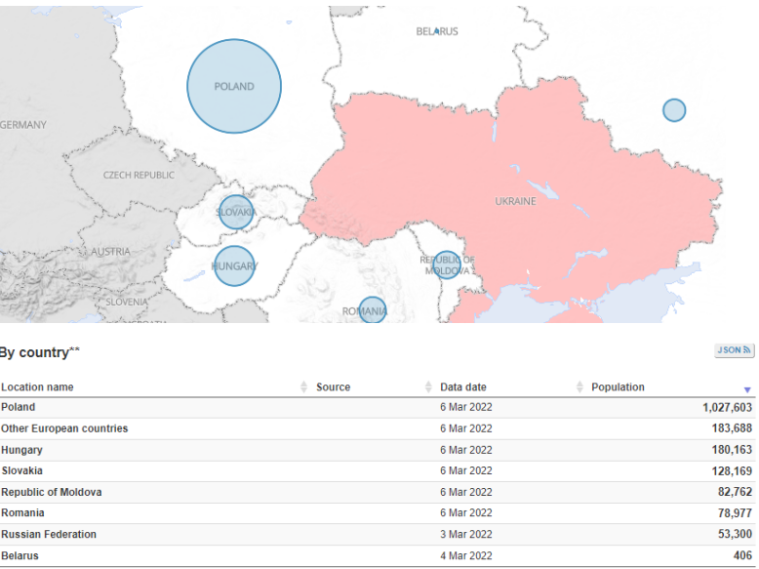The width and height of the screenshot is (759, 569).
Task: Select the Republic of Moldova table row
Action: (x=51, y=493)
